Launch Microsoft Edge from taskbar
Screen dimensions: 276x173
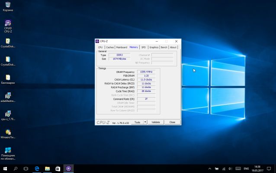click(37, 169)
